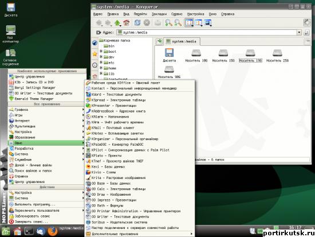Click the clock on the taskbar
Screen dimensions: 315x237
click(295, 228)
